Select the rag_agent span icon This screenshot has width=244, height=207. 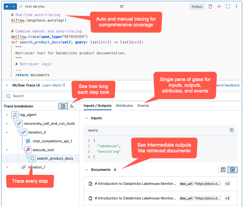coord(15,115)
